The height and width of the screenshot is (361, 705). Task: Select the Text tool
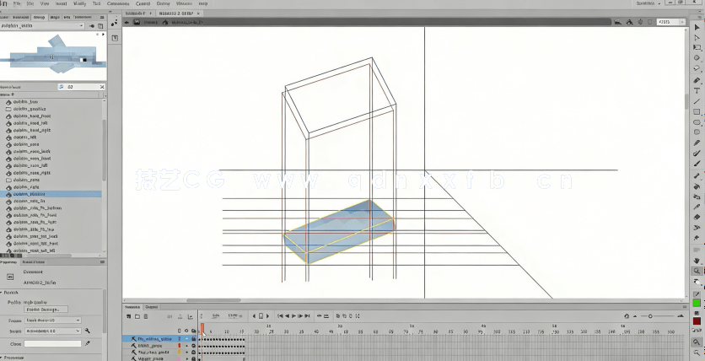697,90
